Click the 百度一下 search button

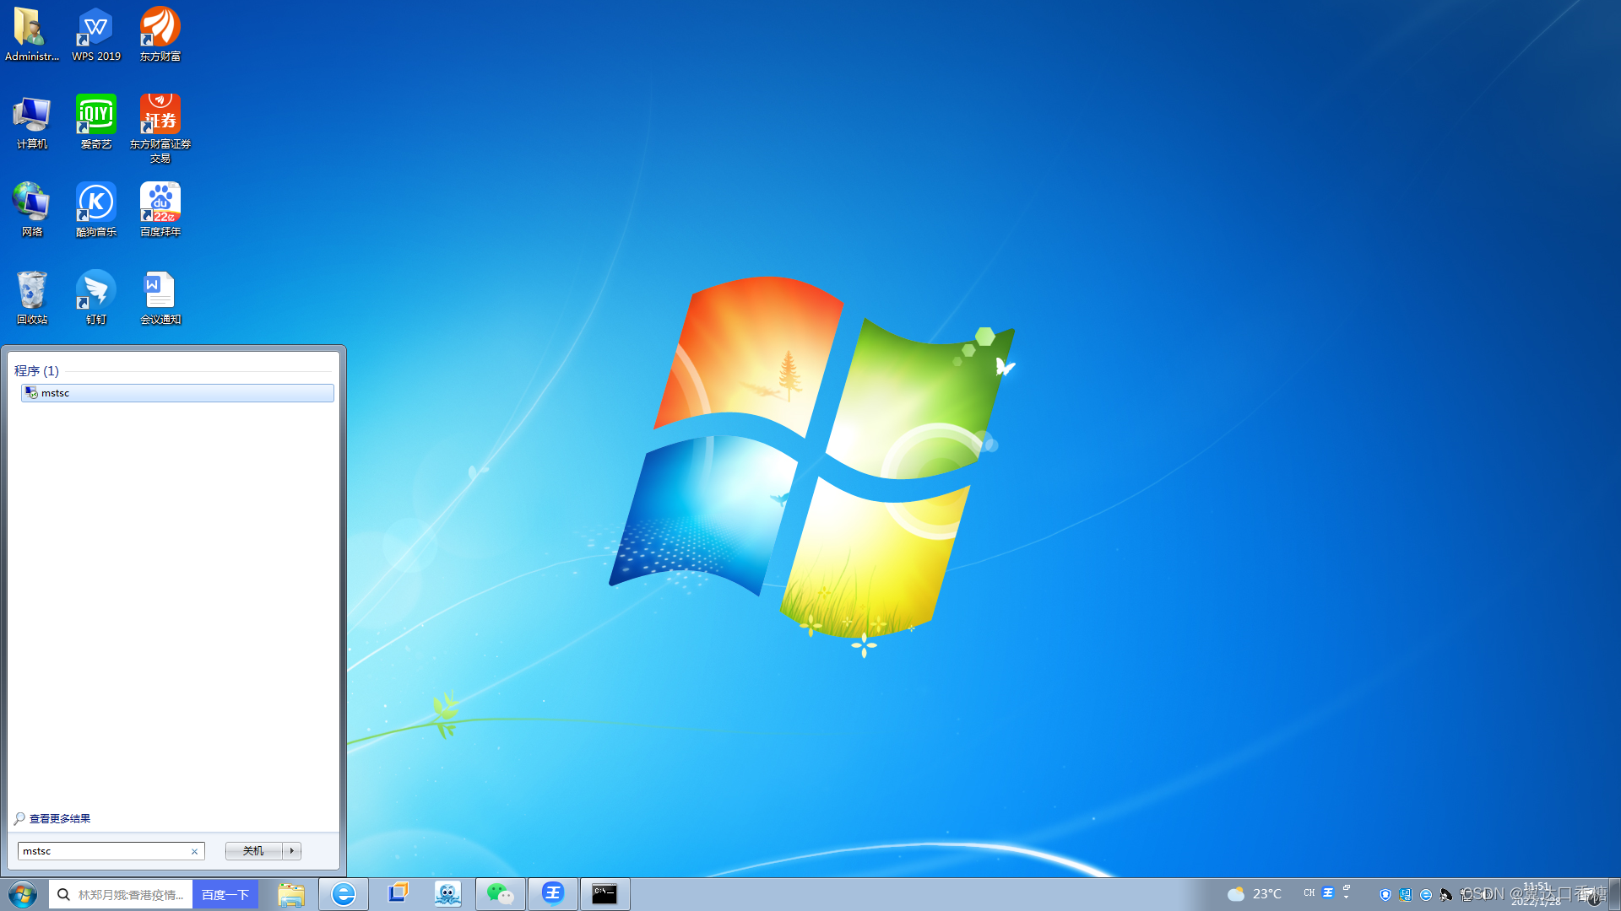225,894
